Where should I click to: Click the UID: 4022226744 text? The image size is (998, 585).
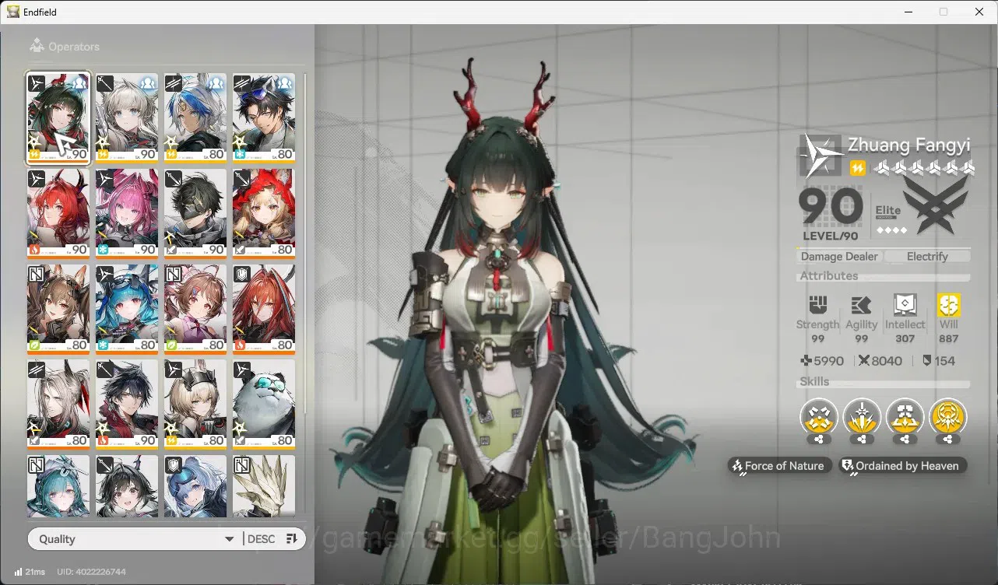click(91, 572)
